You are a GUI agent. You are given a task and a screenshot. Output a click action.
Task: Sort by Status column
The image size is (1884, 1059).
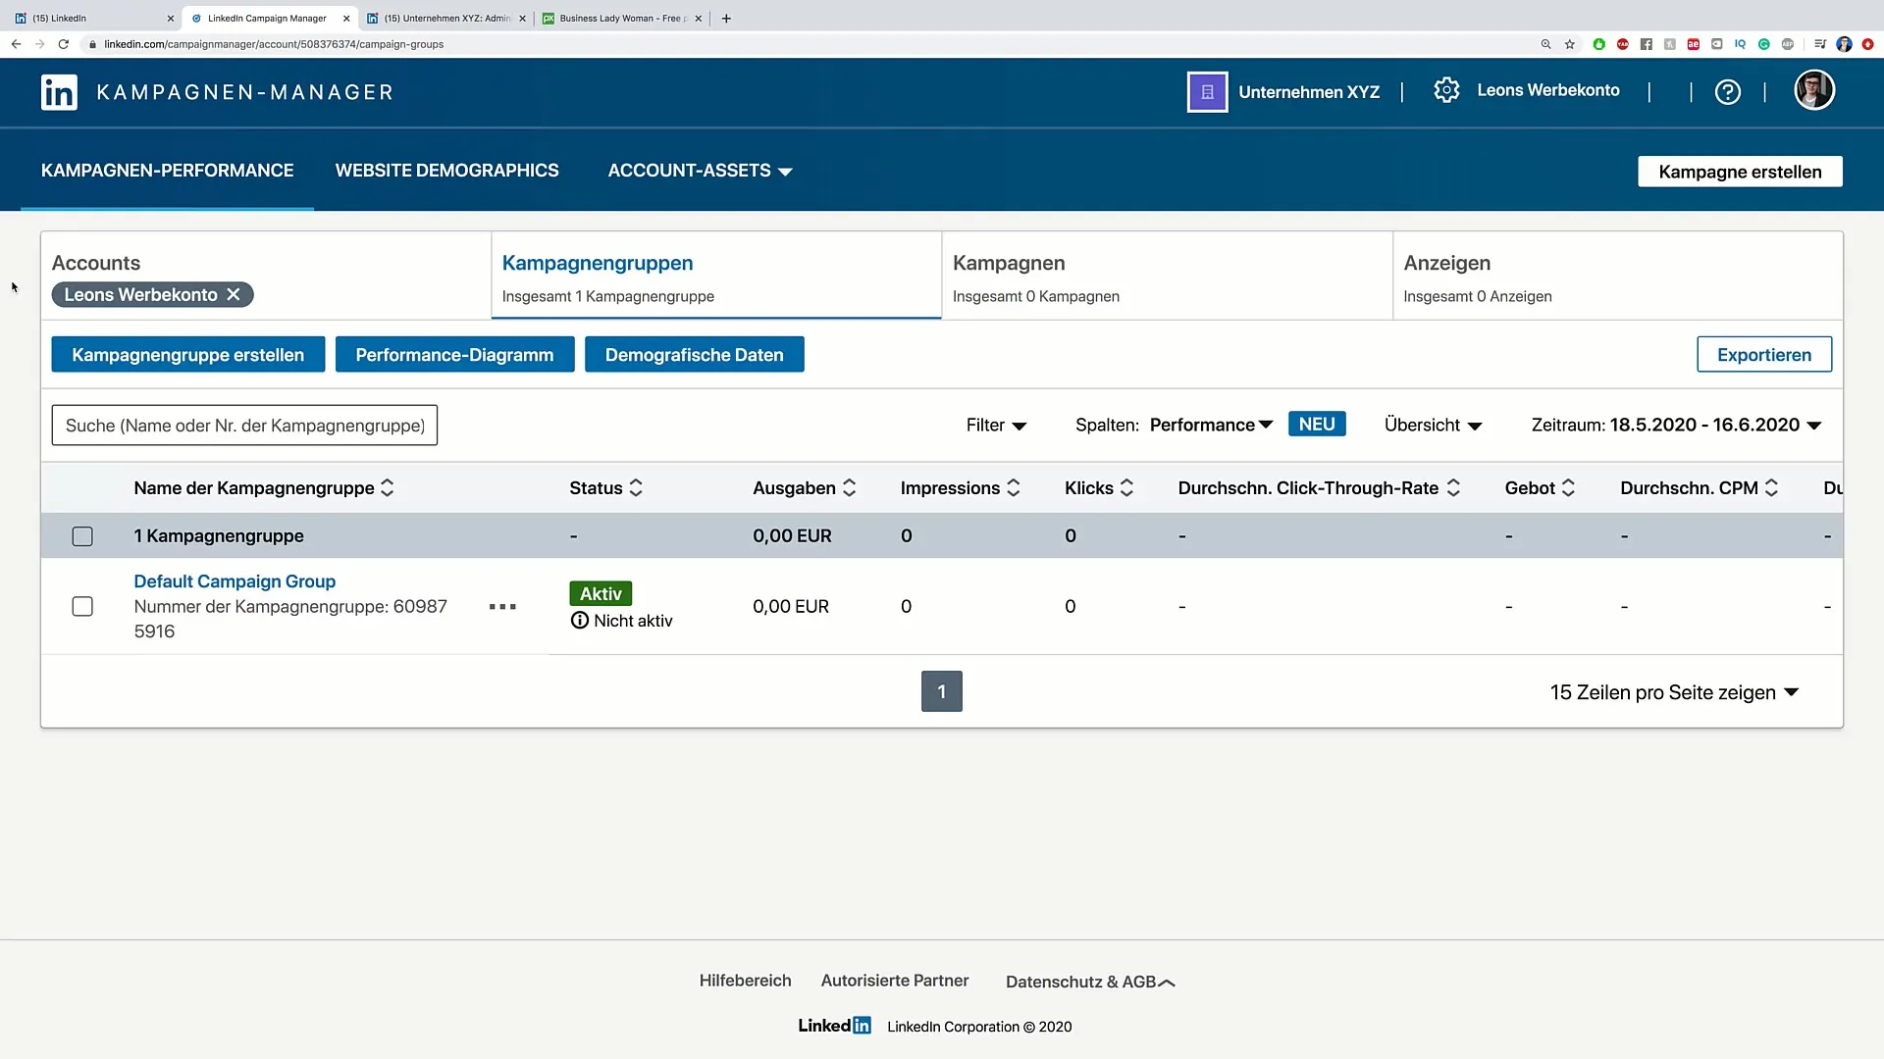pyautogui.click(x=636, y=487)
